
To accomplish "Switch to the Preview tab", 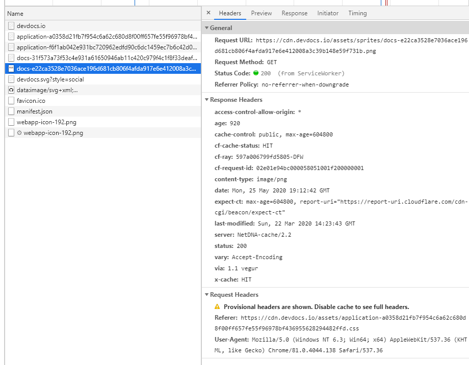I will 261,13.
